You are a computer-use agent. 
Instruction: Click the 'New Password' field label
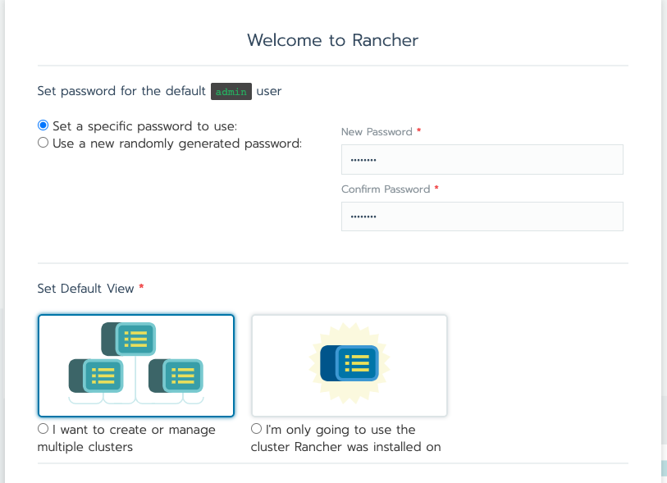tap(377, 132)
